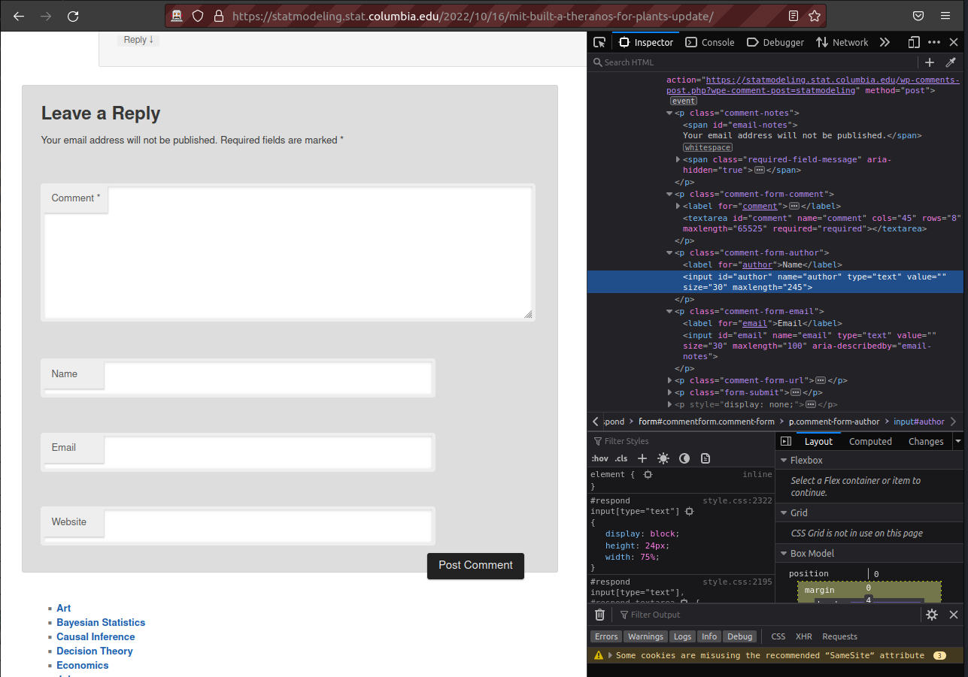Enable the XHR console filter
This screenshot has width=968, height=677.
point(804,636)
